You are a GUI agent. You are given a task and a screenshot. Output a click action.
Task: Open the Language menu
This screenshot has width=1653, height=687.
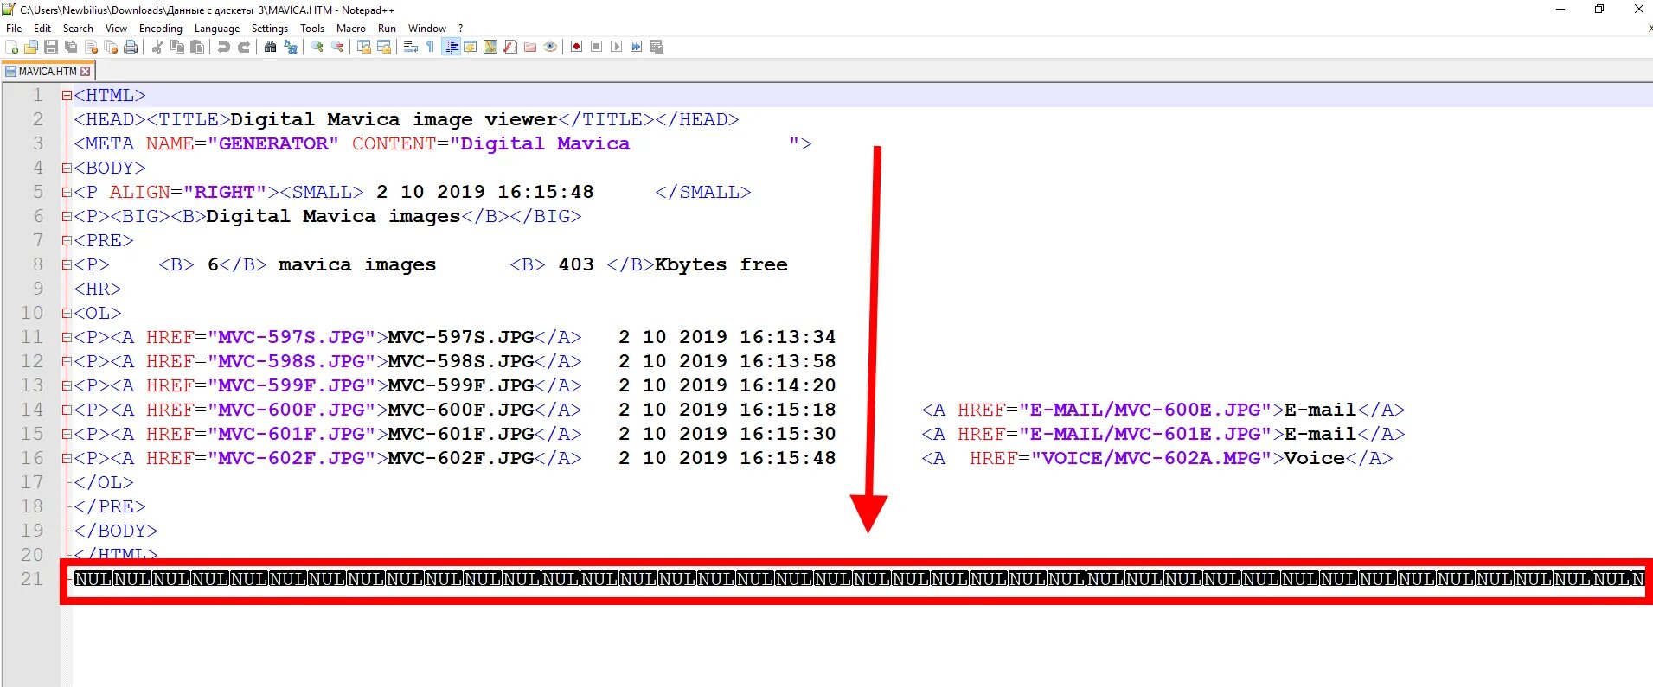[217, 29]
